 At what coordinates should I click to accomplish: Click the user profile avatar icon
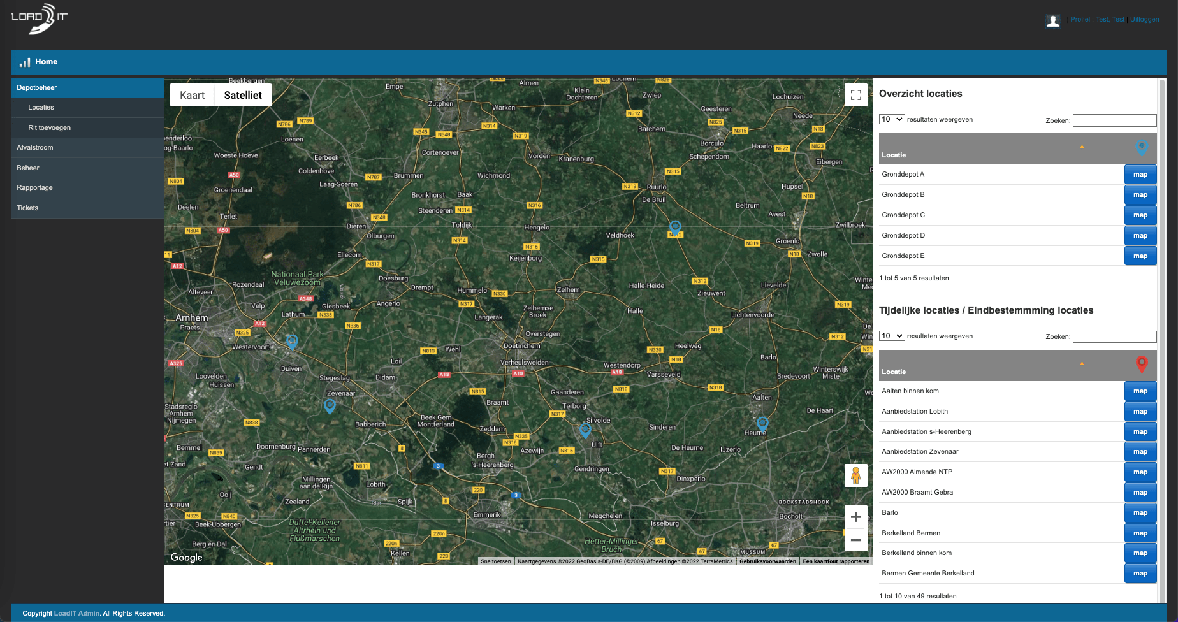pos(1052,20)
